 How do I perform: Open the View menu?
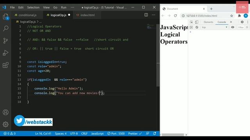pos(46,7)
